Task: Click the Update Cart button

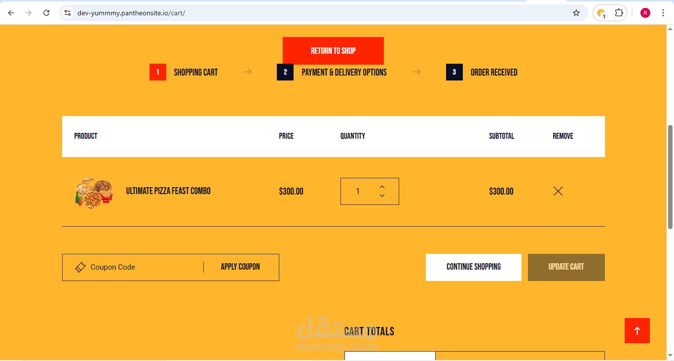Action: (x=566, y=267)
